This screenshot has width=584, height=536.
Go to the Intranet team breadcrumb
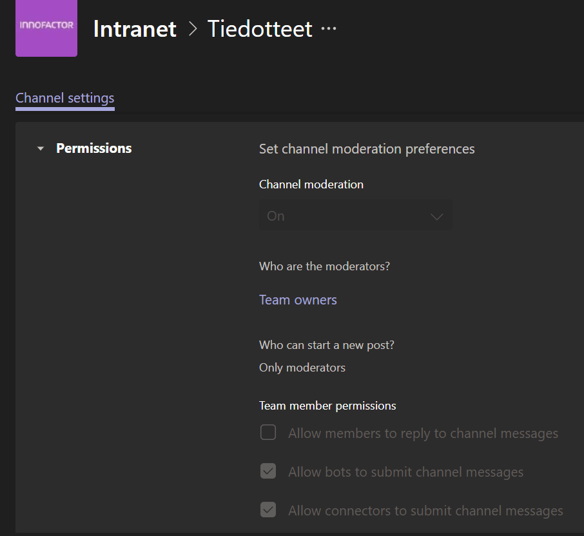(135, 29)
